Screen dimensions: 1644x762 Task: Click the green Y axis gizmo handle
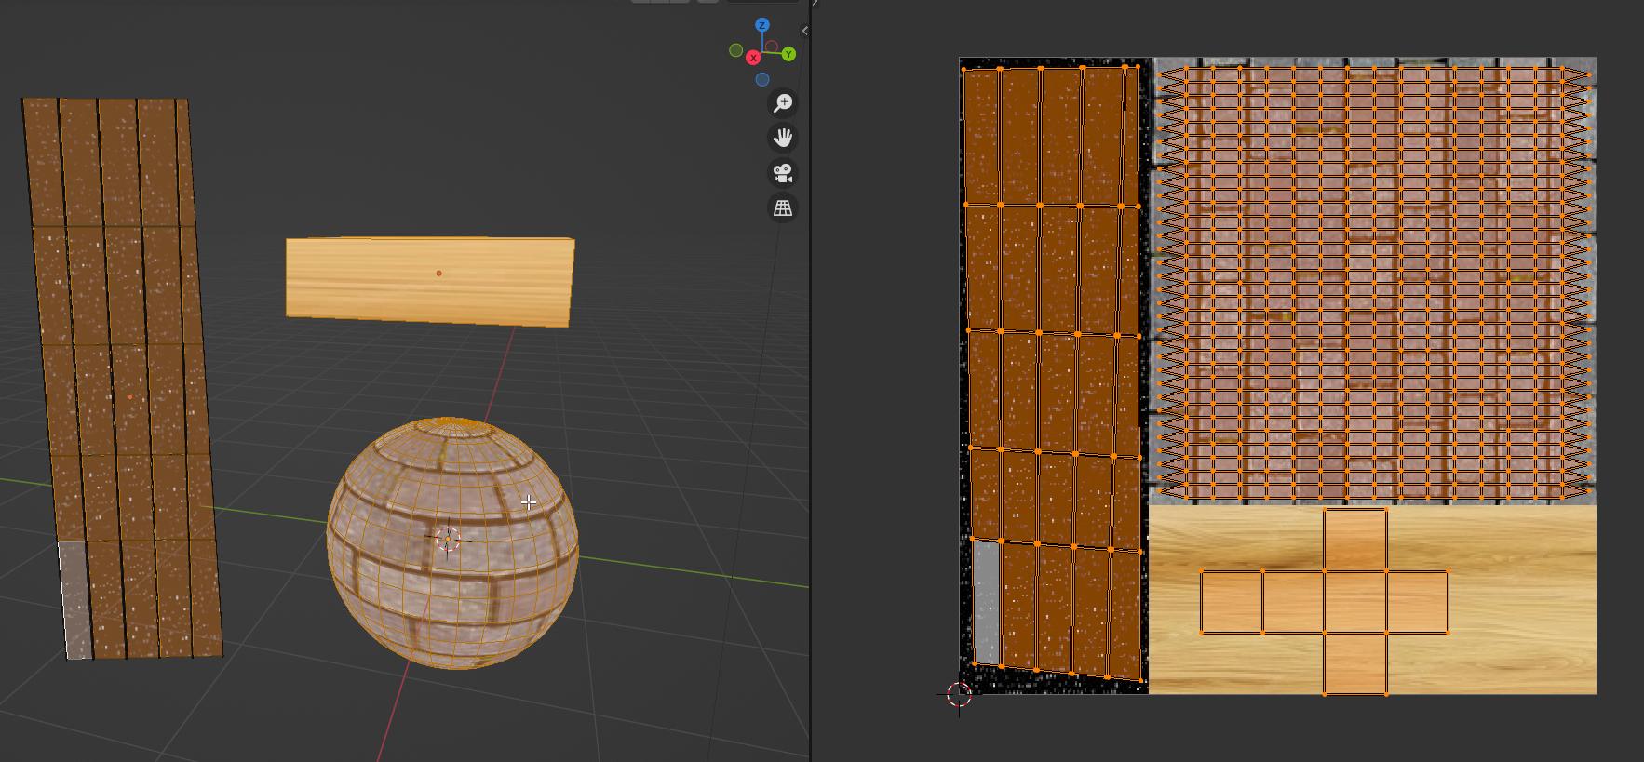pos(788,54)
